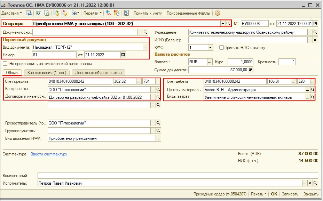Click the Ввести счет-фактуру link
The width and height of the screenshot is (323, 201).
pyautogui.click(x=49, y=154)
